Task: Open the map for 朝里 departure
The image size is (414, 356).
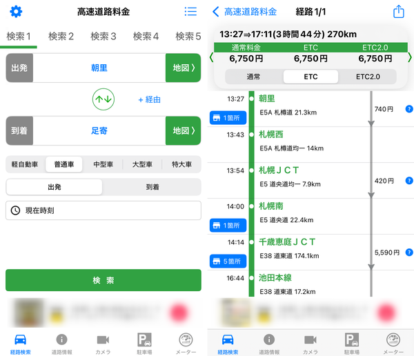Action: [184, 68]
